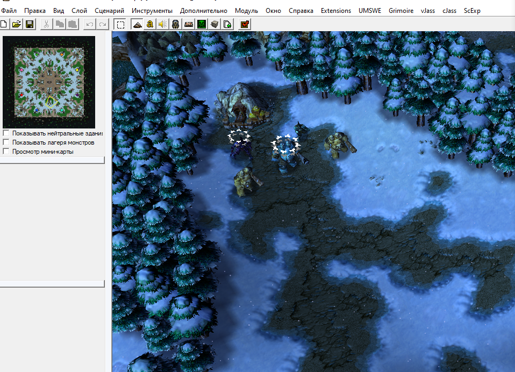The image size is (515, 372).
Task: Open the Terrain Editor mountain icon
Action: 137,24
